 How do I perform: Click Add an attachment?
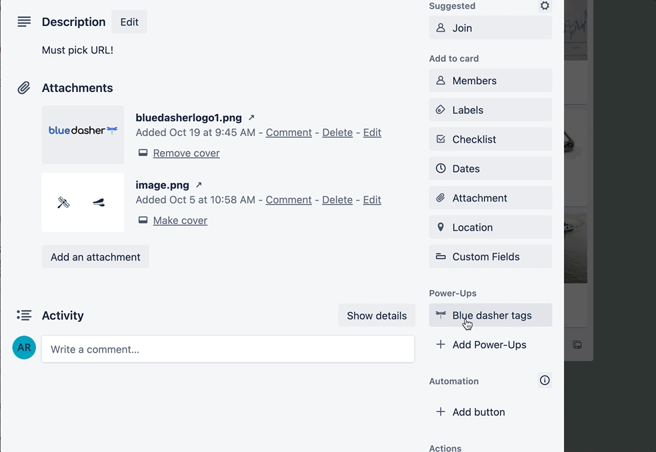(95, 257)
